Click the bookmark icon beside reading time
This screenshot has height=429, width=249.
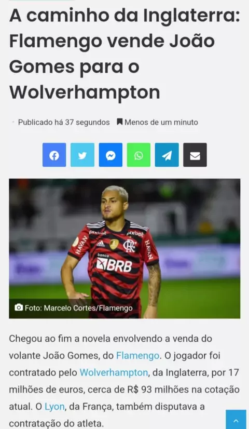coord(119,122)
